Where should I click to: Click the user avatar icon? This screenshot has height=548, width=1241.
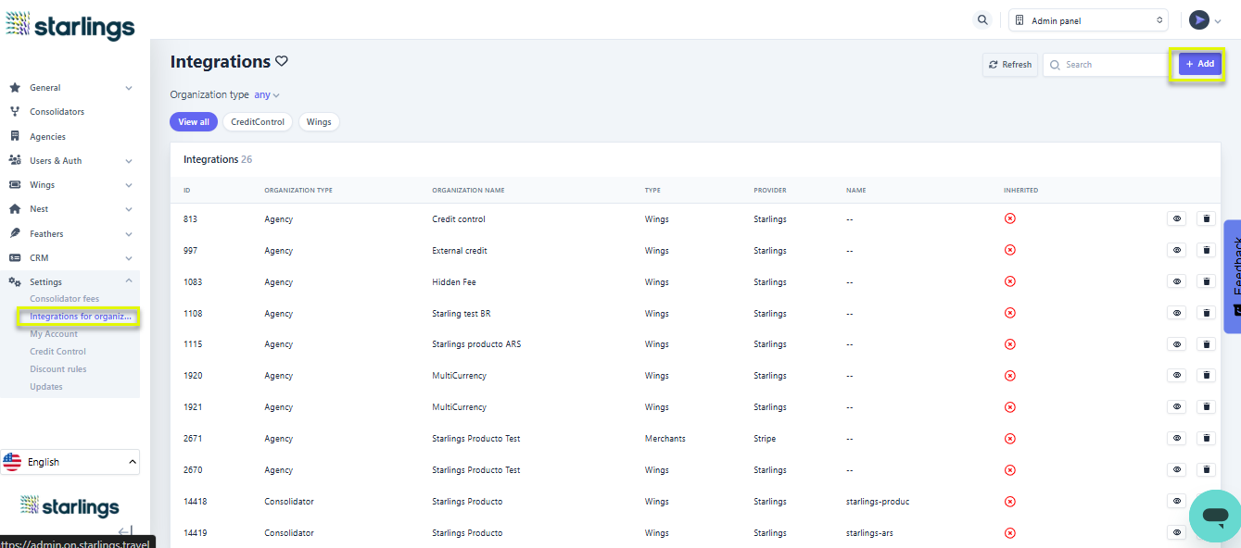click(1199, 20)
